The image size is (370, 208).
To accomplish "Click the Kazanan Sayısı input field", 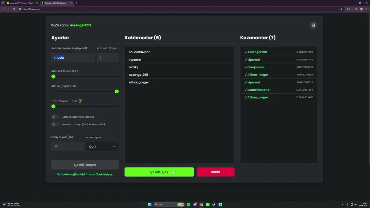I will pos(108,57).
